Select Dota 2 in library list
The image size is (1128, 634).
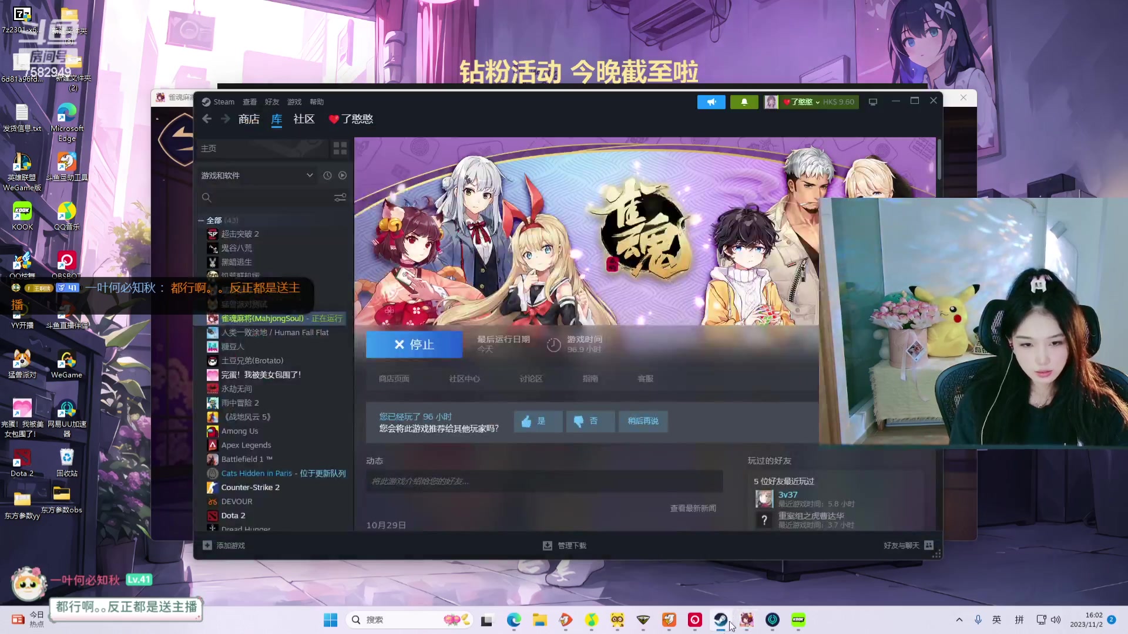tap(233, 516)
